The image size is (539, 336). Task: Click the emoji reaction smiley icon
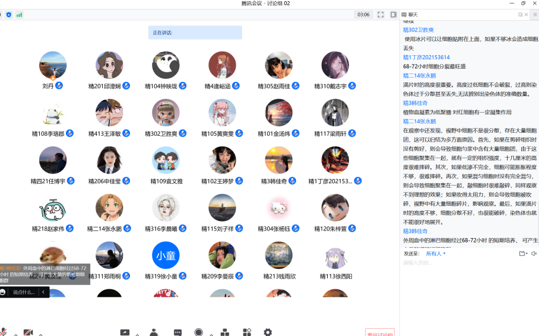[4, 292]
